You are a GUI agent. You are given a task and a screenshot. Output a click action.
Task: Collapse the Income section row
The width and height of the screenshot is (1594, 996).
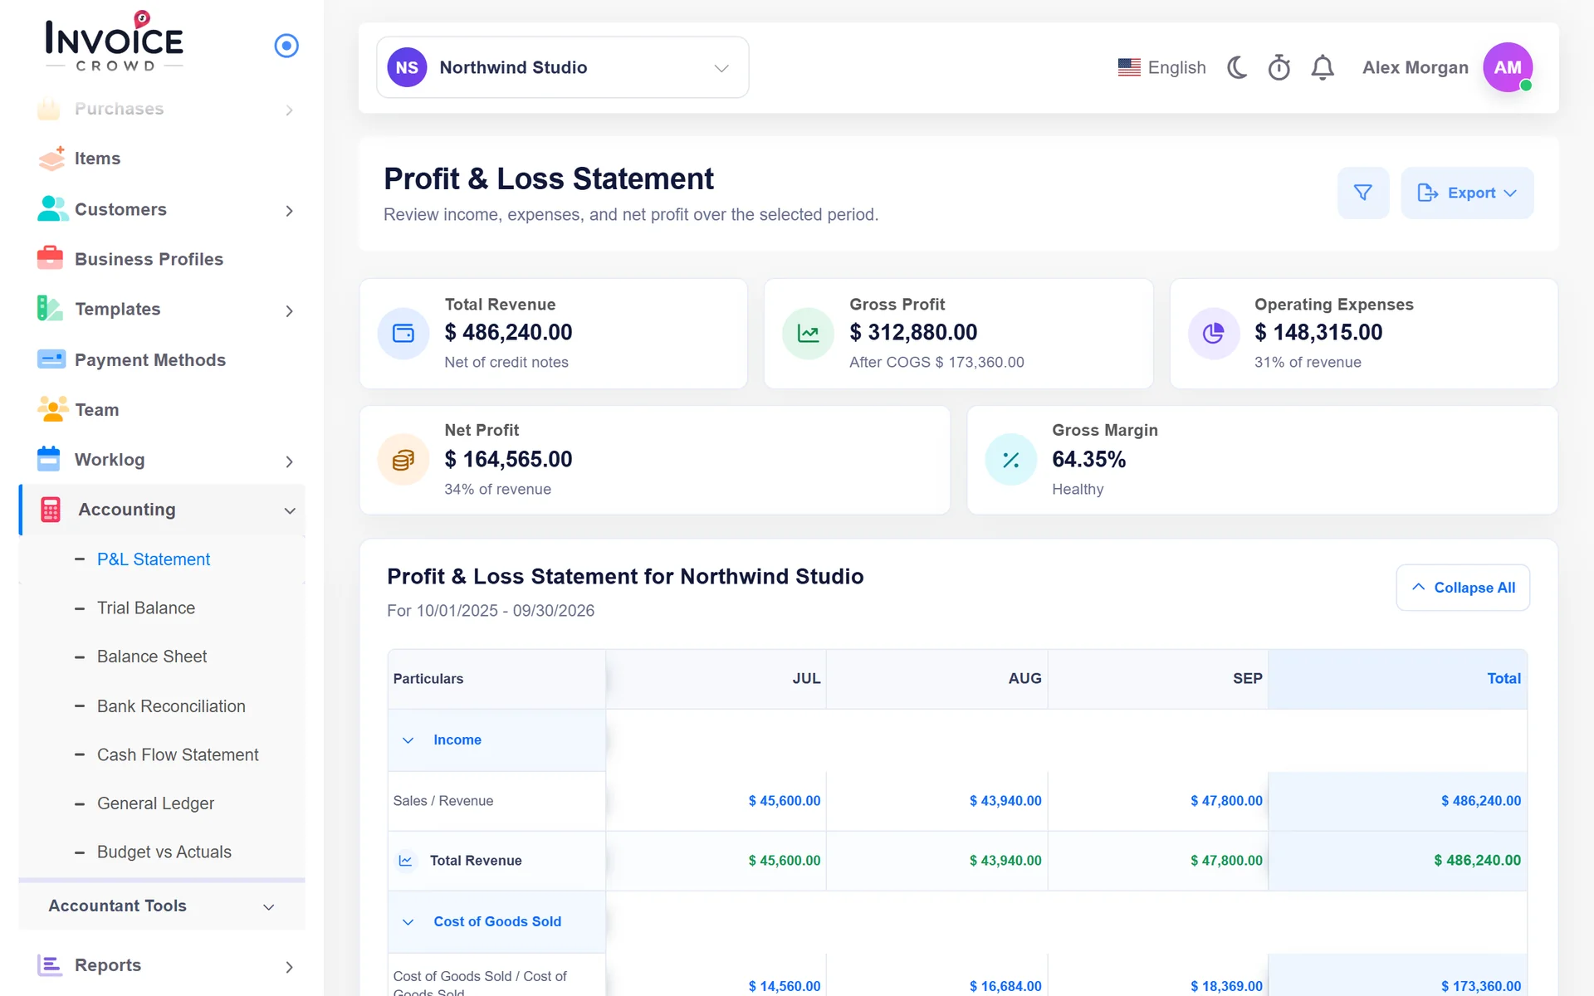coord(496,740)
